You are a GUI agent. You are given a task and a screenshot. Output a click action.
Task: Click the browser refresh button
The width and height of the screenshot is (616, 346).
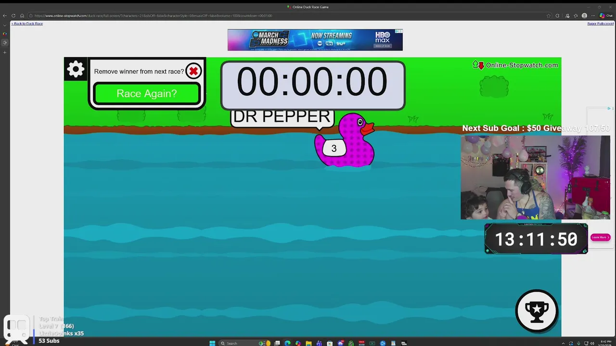pyautogui.click(x=13, y=15)
